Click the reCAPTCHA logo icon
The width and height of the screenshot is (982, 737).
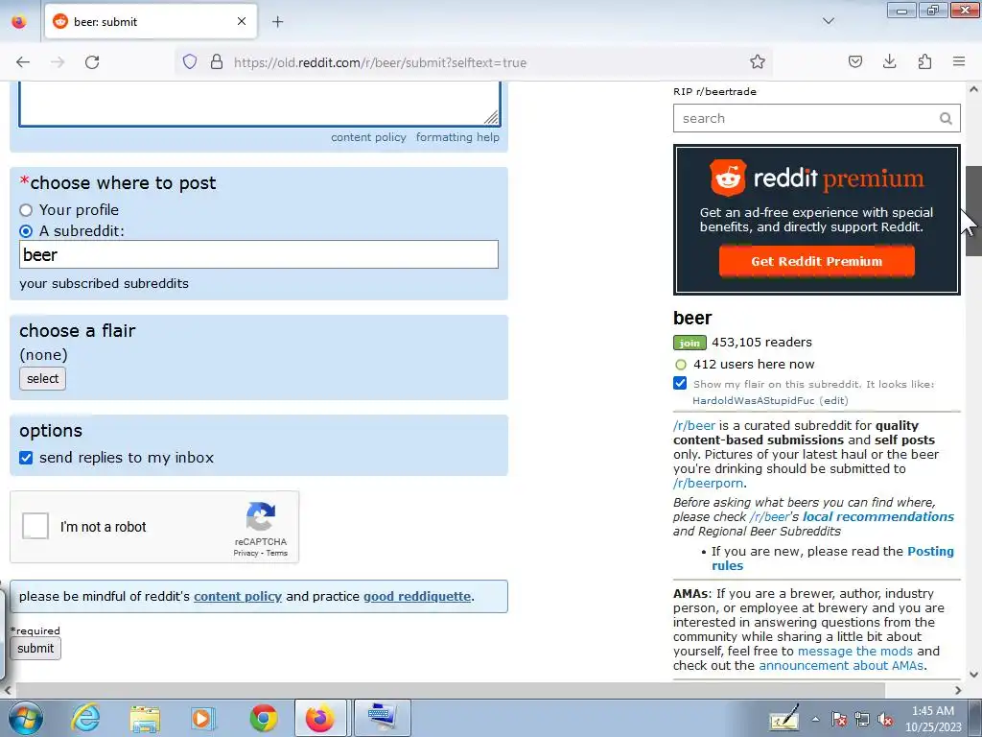click(x=261, y=516)
